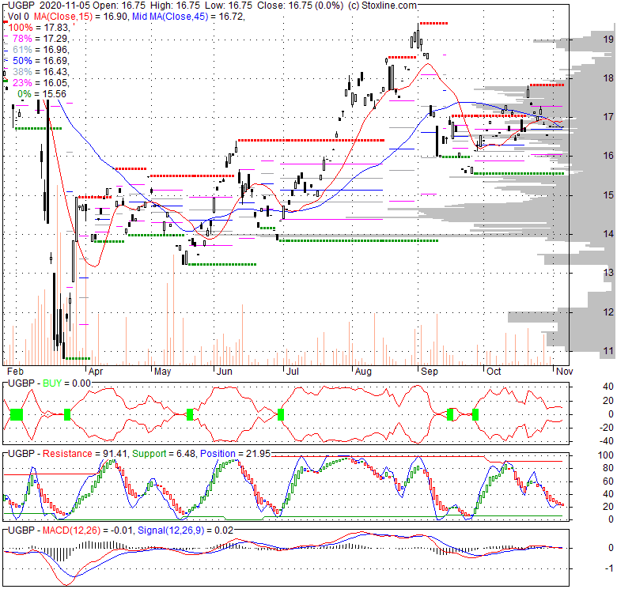Click the 14 price axis label
The image size is (617, 589).
click(x=608, y=233)
